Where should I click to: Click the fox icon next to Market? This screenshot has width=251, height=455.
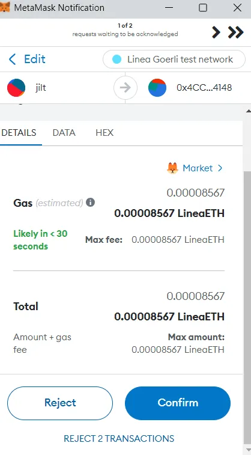pyautogui.click(x=172, y=168)
